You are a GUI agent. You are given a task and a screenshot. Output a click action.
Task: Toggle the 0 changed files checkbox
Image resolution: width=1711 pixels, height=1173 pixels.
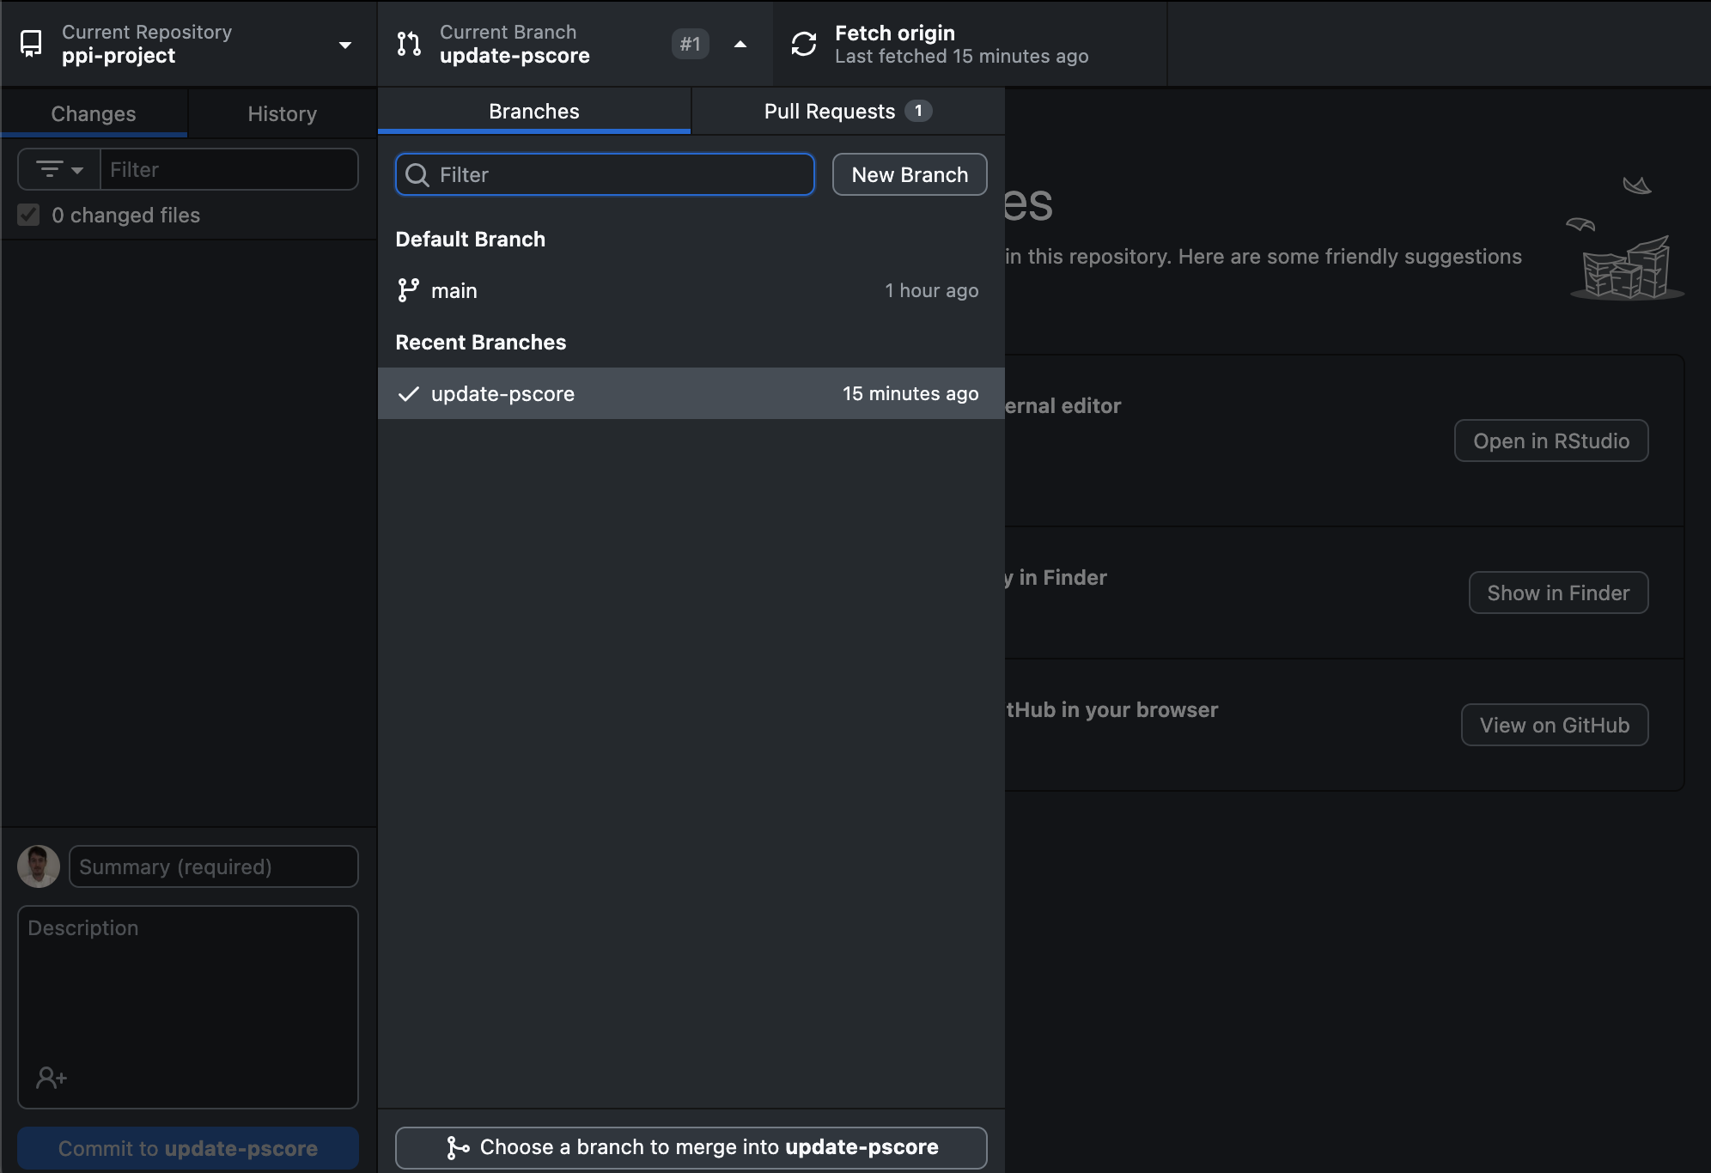(x=29, y=215)
